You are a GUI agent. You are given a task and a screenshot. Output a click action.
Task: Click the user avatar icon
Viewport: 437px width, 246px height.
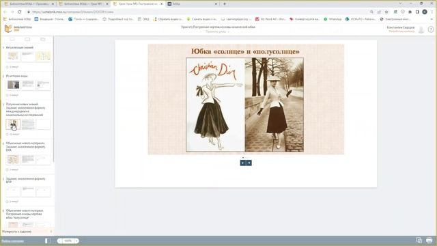(421, 29)
